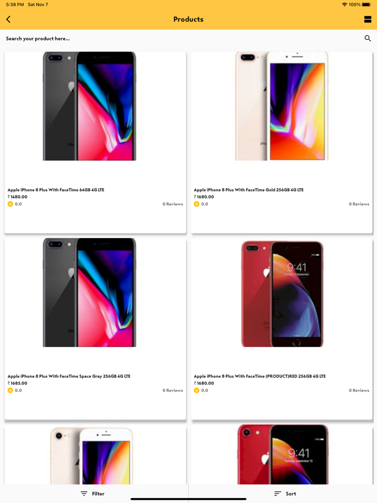This screenshot has width=377, height=503.
Task: Open the Space Gray 256GB iPhone image
Action: (x=89, y=292)
